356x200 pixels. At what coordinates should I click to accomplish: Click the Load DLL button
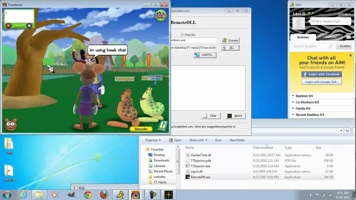tap(205, 55)
